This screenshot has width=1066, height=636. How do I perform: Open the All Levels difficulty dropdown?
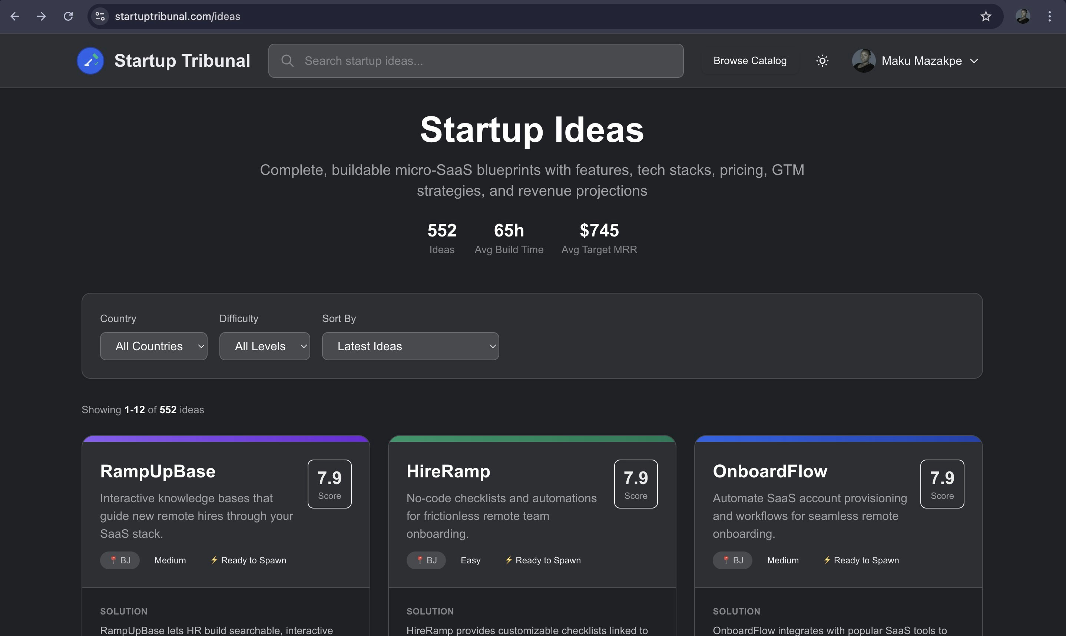click(x=264, y=346)
